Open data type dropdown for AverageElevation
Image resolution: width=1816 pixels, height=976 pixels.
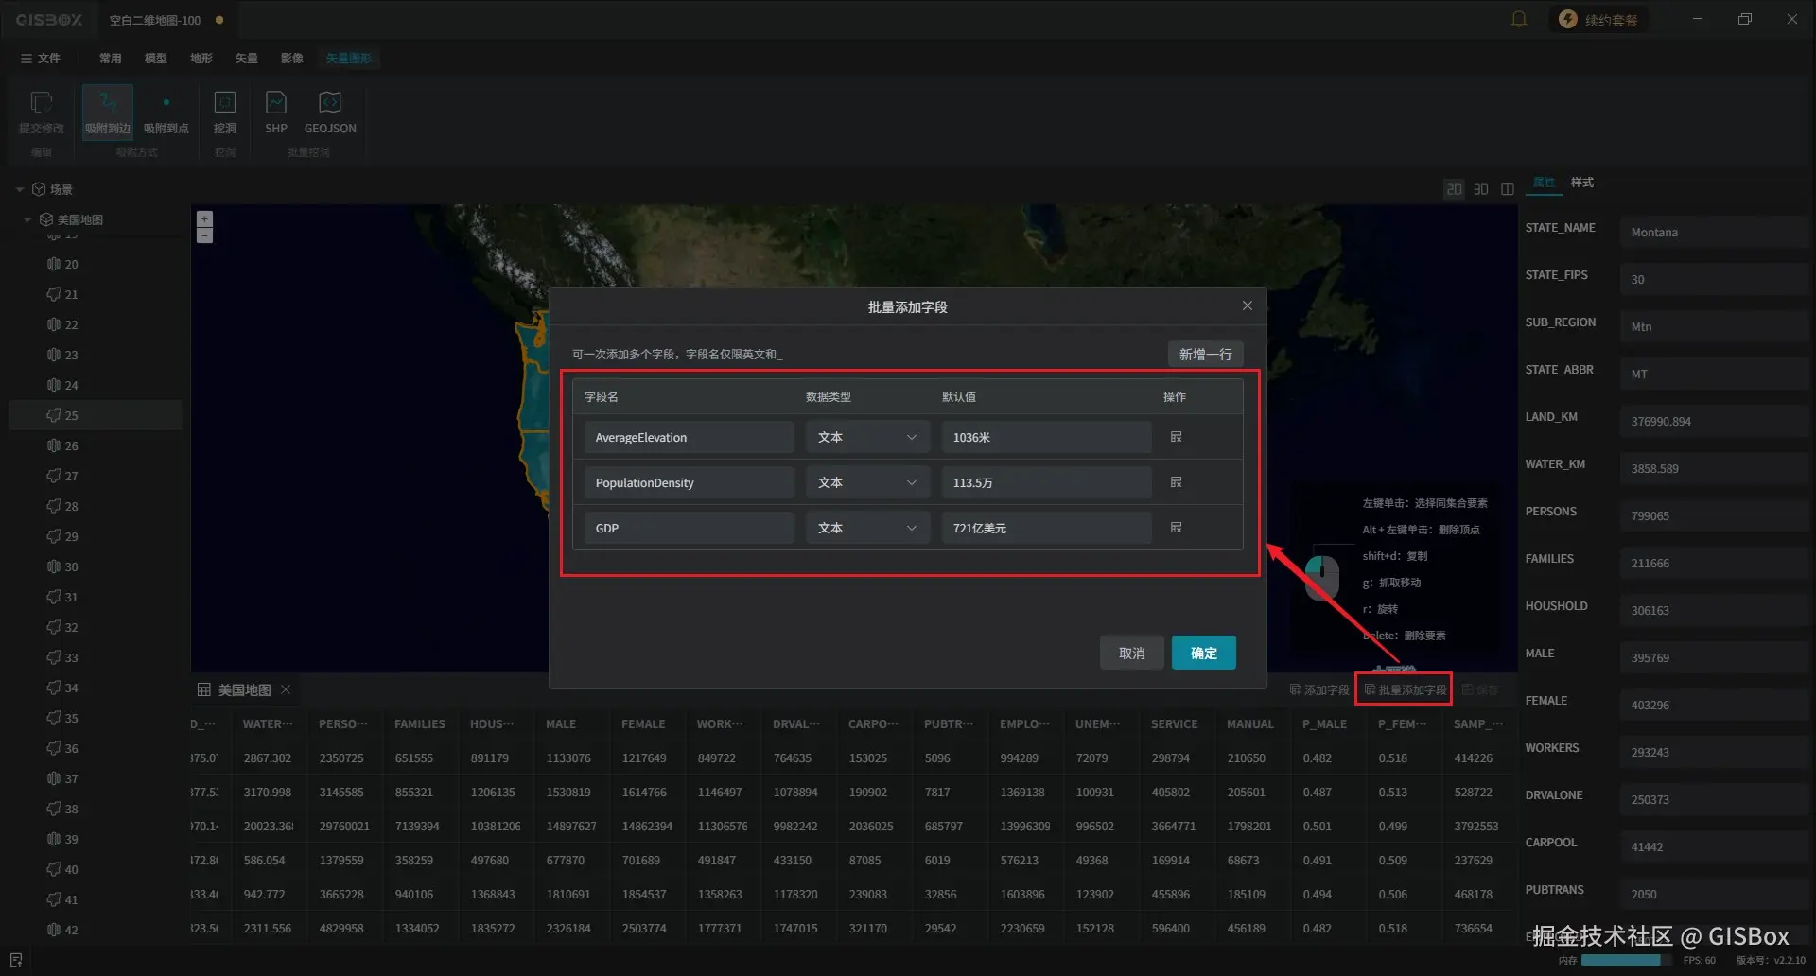click(x=866, y=437)
